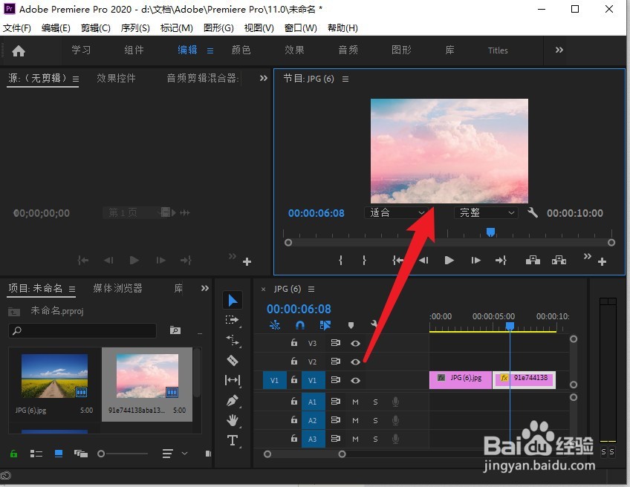Toggle project write lock icon

[x=13, y=454]
